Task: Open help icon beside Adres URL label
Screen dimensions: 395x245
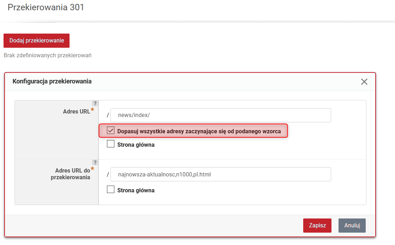Action: (x=95, y=104)
